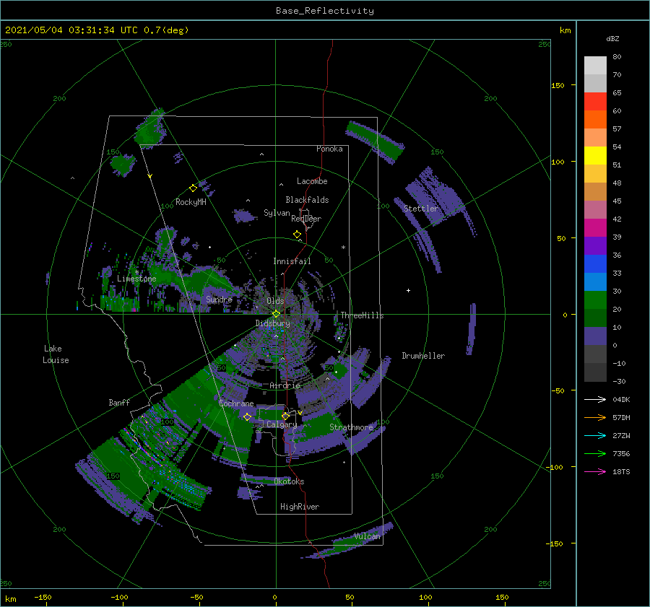Screen dimensions: 650x607
Task: Click the Okotoks label
Action: pos(289,481)
